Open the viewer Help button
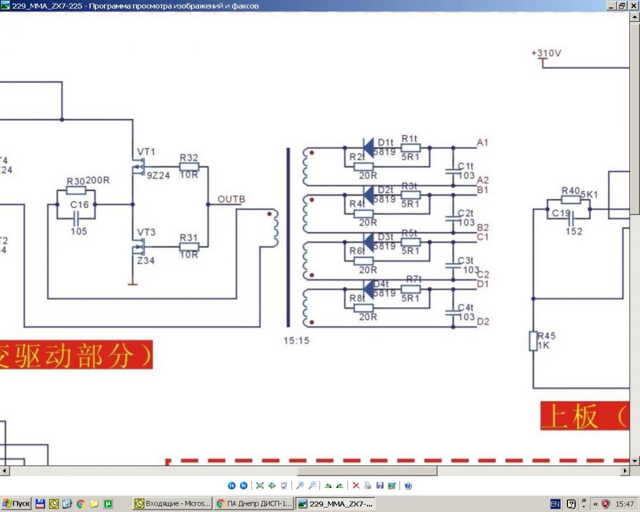This screenshot has width=640, height=512. [x=408, y=485]
